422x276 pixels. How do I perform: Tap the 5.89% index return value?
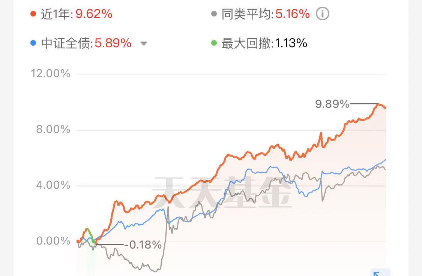pos(113,43)
